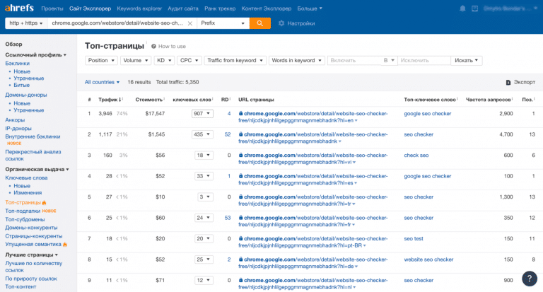The image size is (543, 292).
Task: Open keyword 'check seo' link
Action: tap(416, 155)
